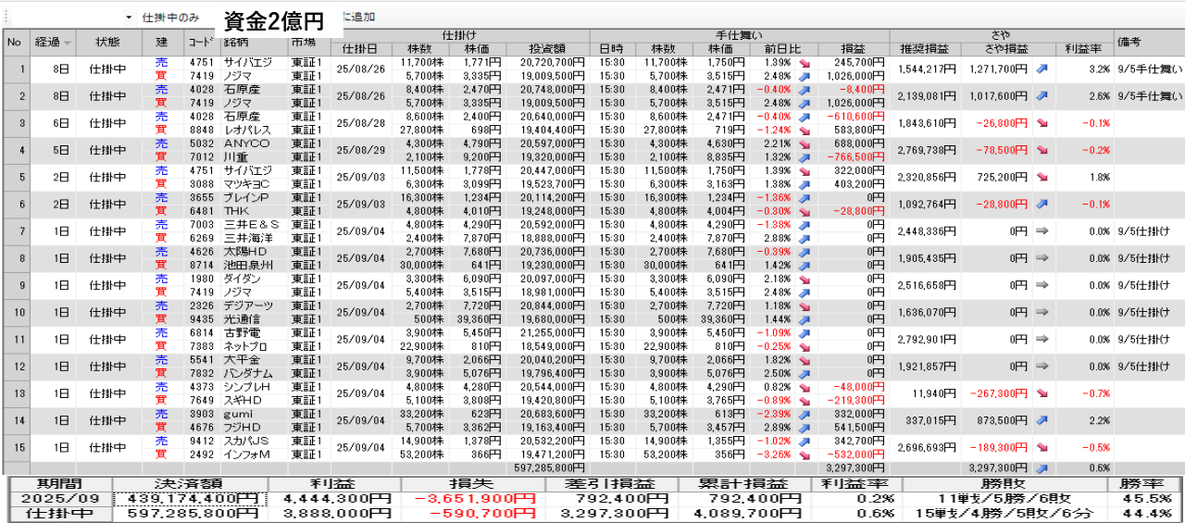Click the blue up arrow in row 14 さや損益

tap(1043, 421)
